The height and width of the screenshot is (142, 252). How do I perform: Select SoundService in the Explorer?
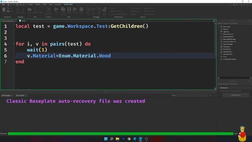pos(228,54)
